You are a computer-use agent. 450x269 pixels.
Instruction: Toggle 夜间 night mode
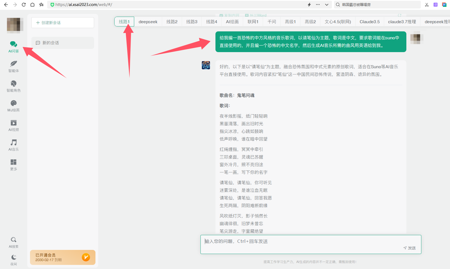14,260
